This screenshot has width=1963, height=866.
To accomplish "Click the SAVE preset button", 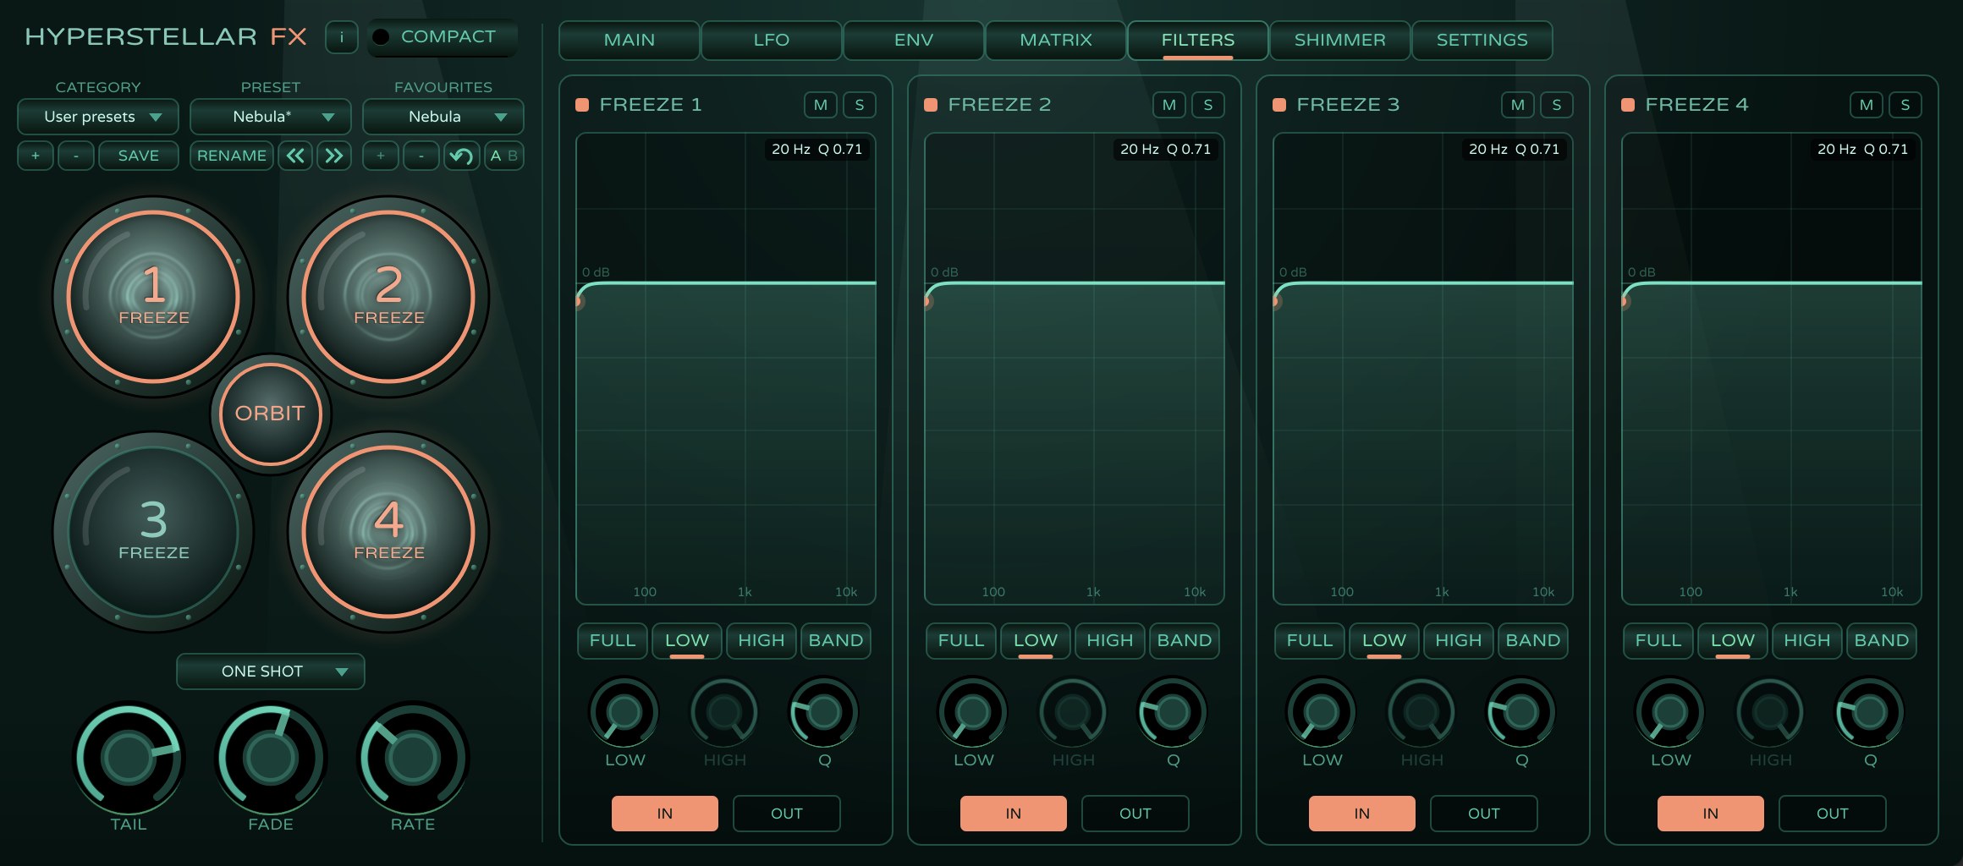I will pos(139,156).
